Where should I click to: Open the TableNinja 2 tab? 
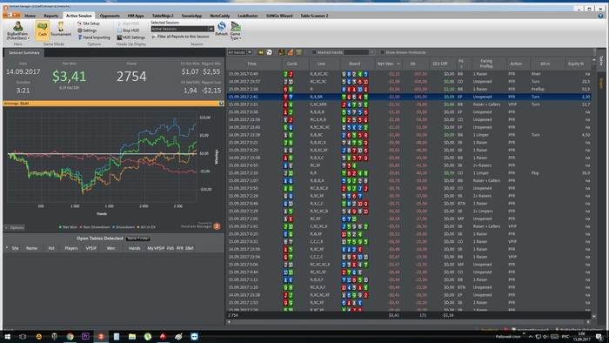coord(163,16)
